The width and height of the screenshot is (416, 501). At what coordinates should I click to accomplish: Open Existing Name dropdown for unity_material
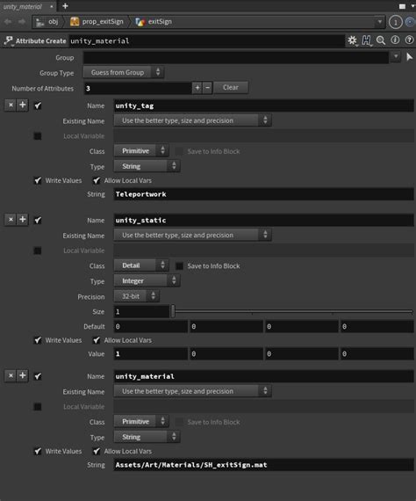(193, 391)
